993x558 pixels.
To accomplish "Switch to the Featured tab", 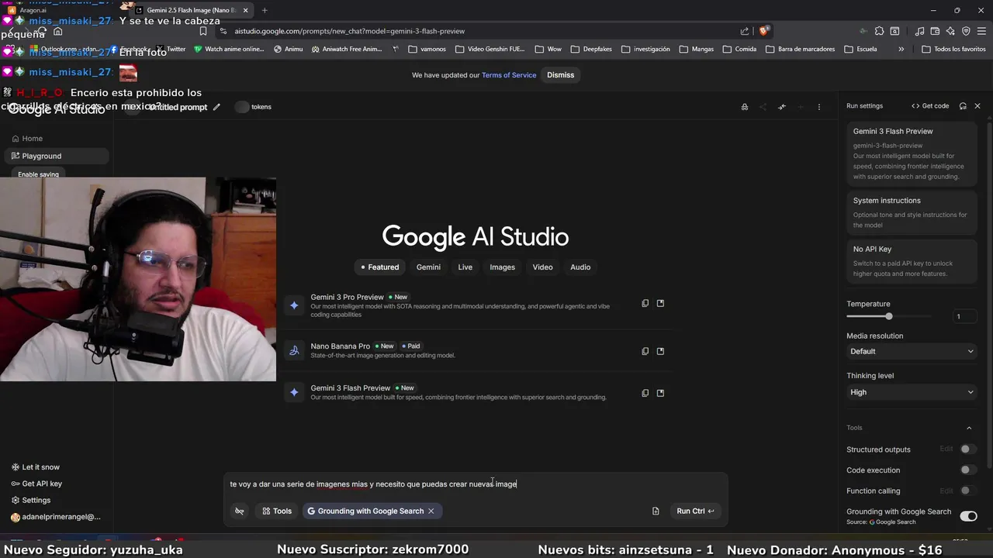I will pyautogui.click(x=379, y=267).
